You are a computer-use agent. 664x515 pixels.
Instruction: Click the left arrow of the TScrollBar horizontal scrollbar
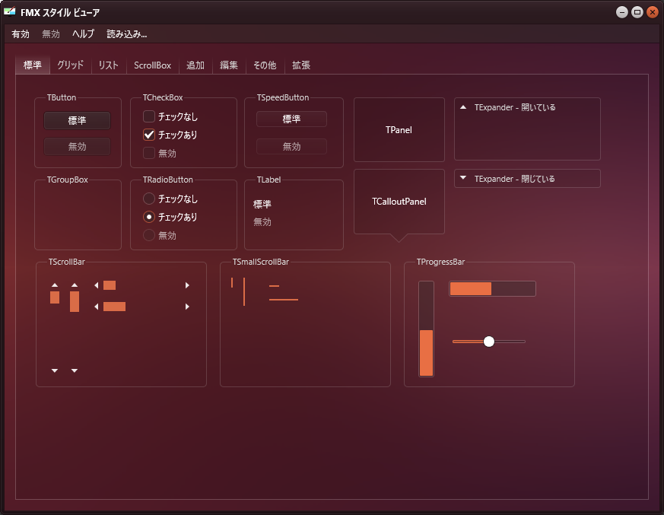point(95,285)
